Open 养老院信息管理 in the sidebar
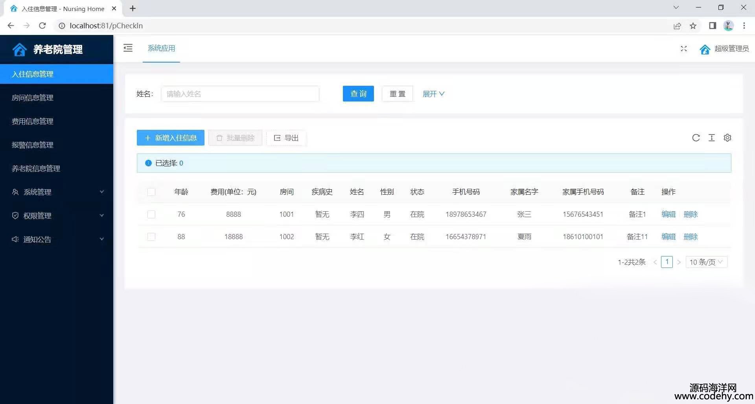Screen dimensions: 755x404 (57, 168)
